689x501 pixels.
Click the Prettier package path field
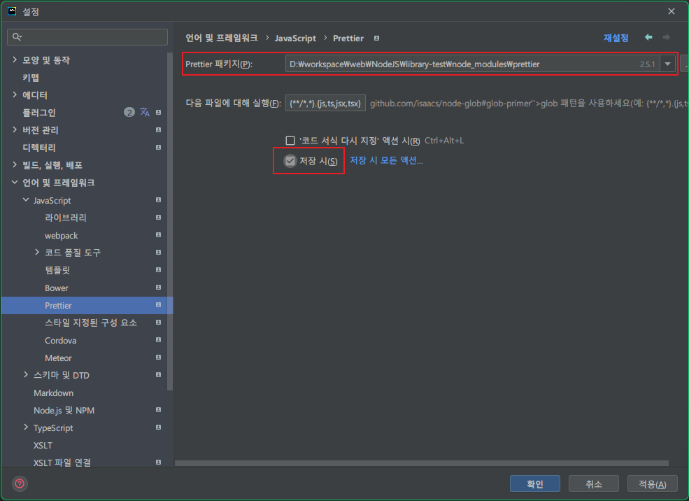pos(472,64)
